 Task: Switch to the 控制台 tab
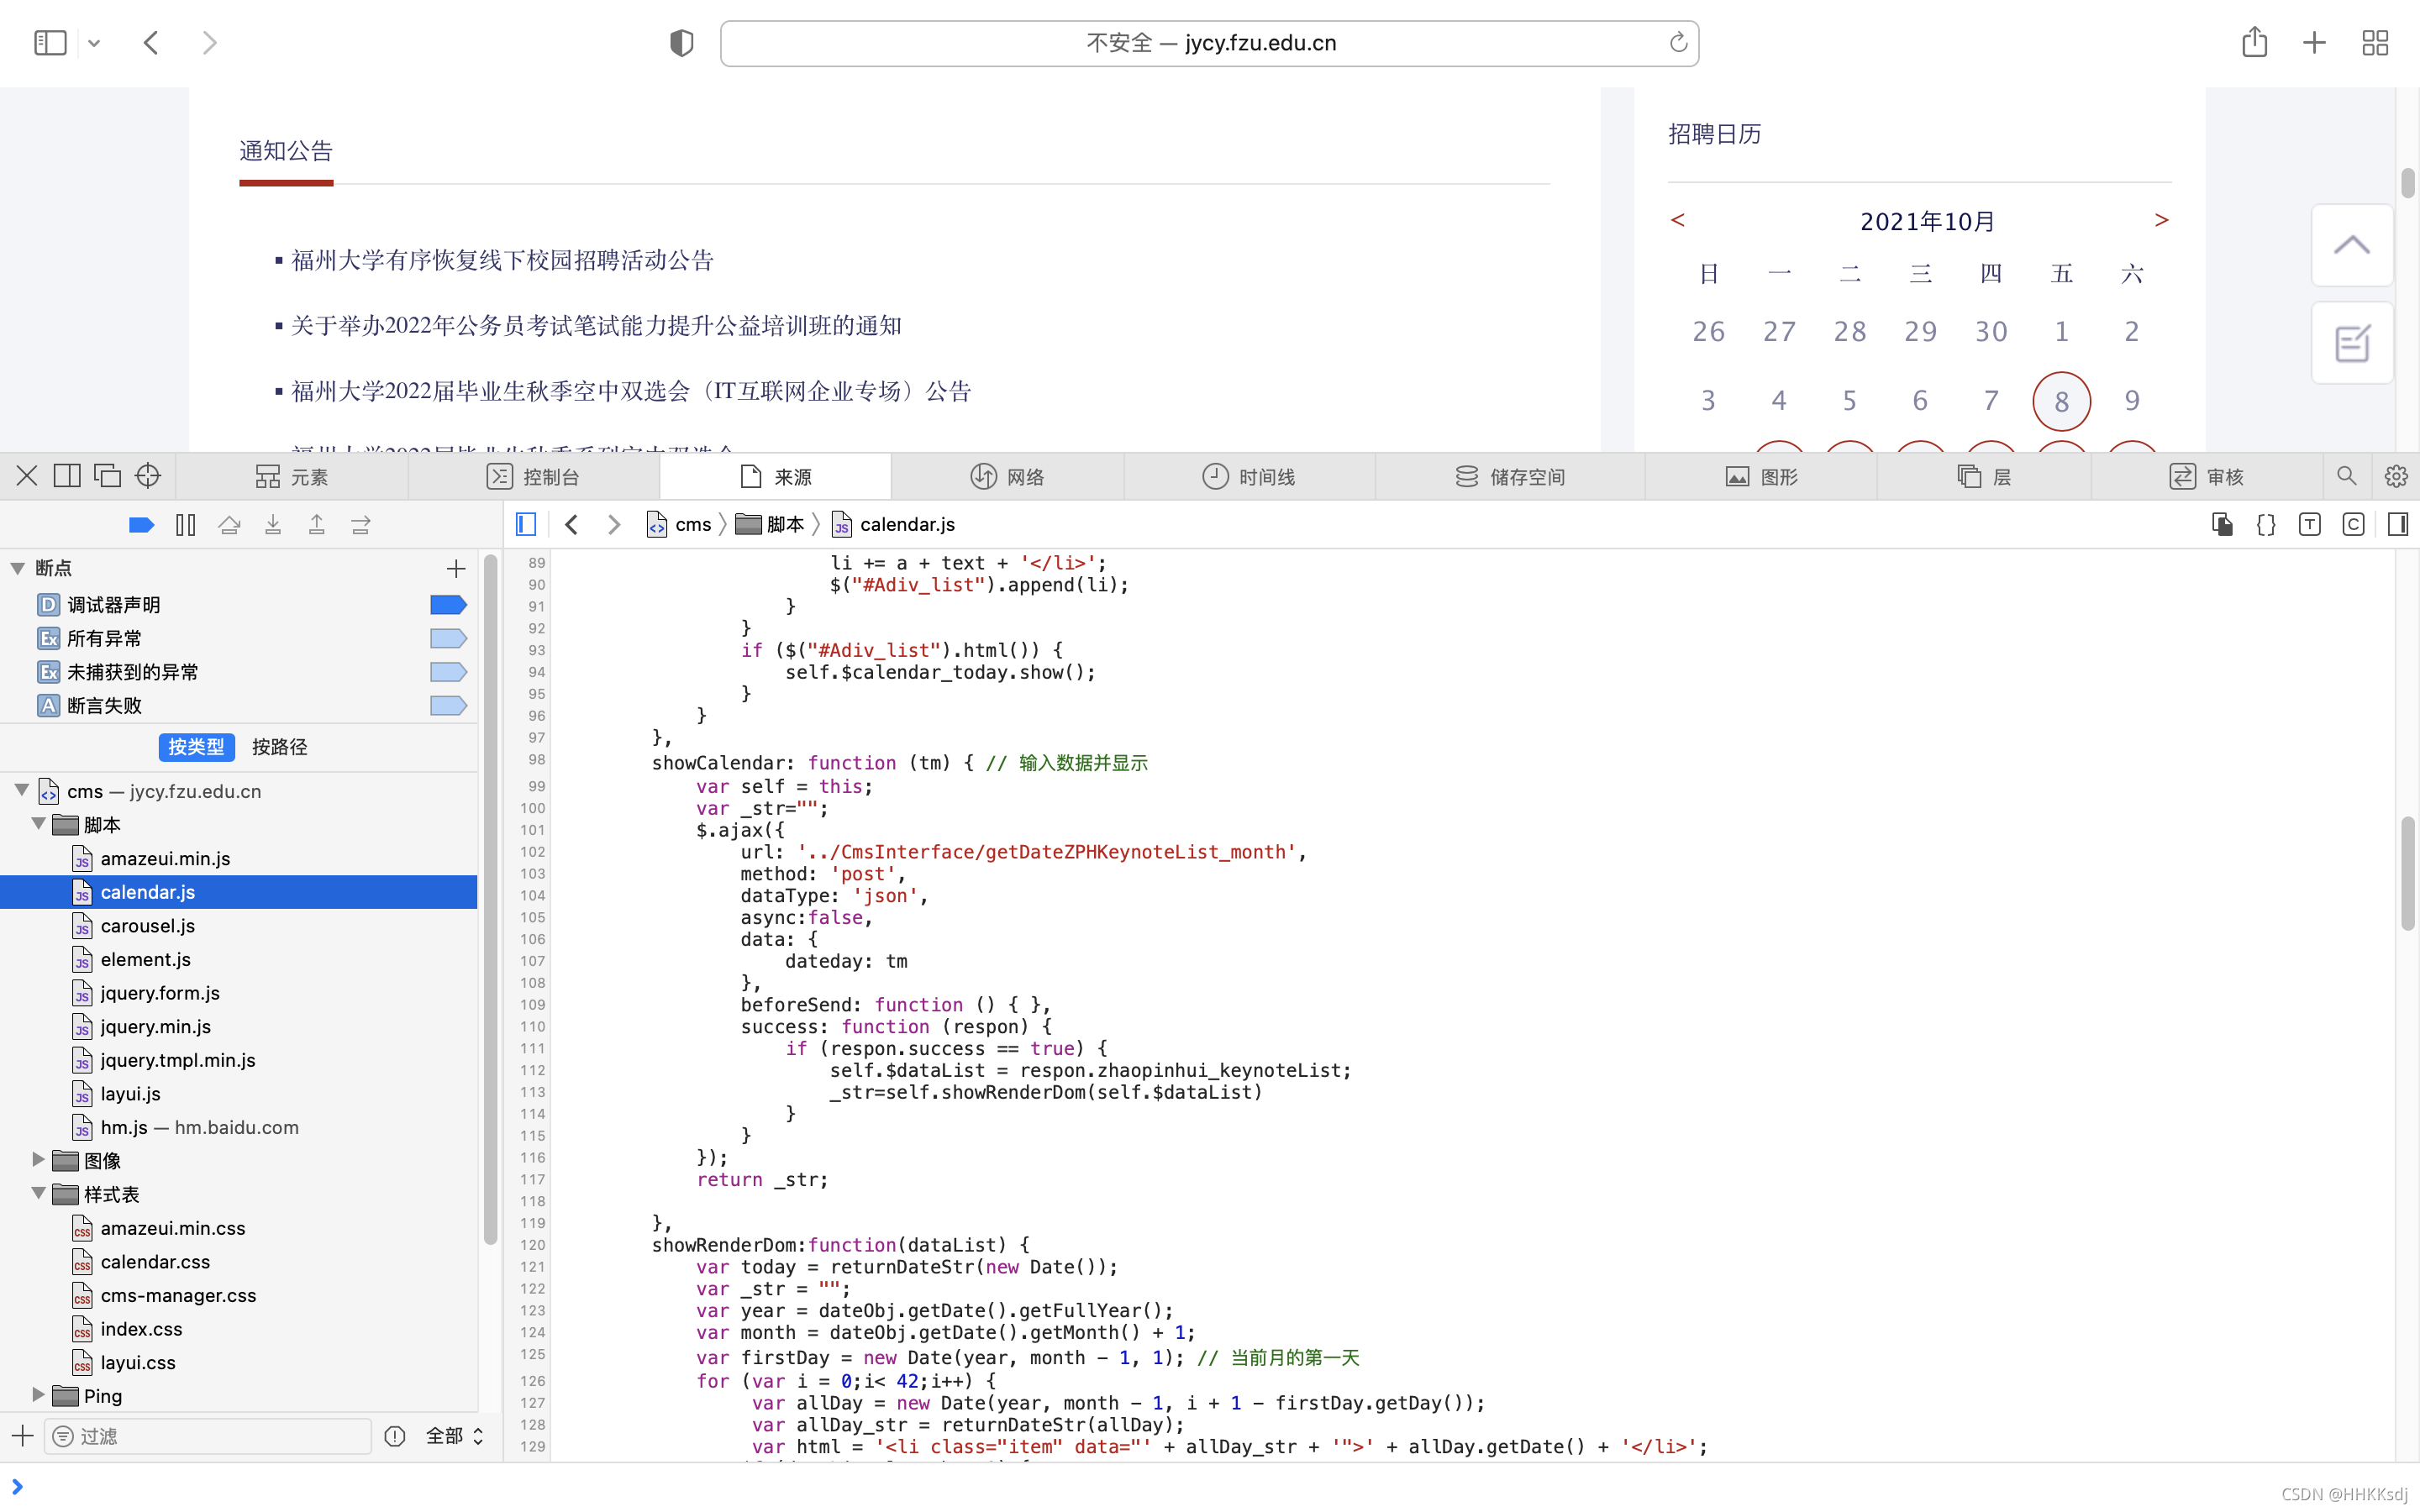pyautogui.click(x=534, y=477)
